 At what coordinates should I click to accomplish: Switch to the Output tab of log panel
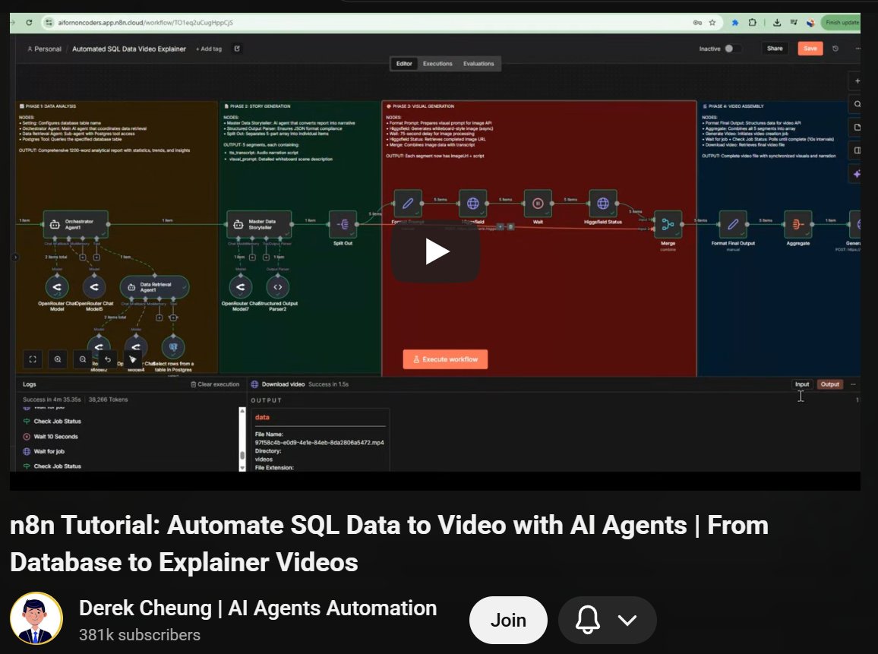click(830, 384)
